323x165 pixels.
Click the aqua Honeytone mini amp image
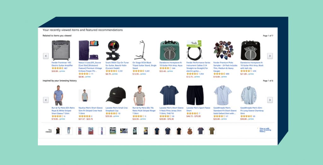(x=169, y=50)
